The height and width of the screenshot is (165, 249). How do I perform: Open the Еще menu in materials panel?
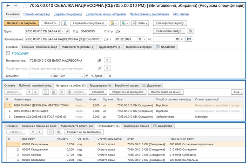tap(237, 92)
